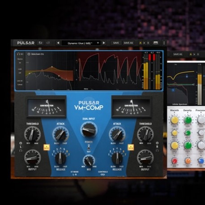Image resolution: width=205 pixels, height=205 pixels.
Task: Click the blue knob in background plugin
Action: point(201,161)
